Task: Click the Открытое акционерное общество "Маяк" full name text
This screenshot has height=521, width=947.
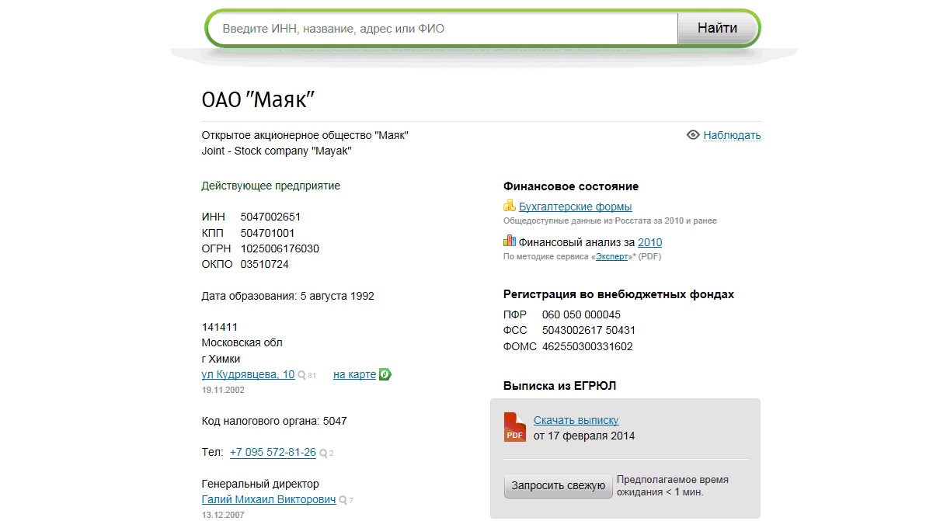Action: click(x=305, y=135)
